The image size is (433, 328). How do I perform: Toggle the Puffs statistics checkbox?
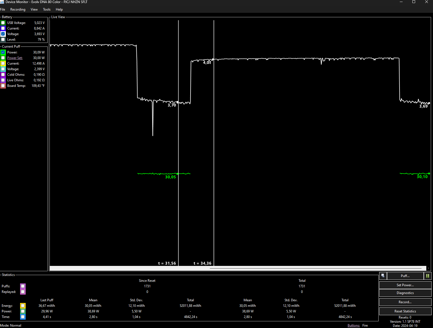tap(23, 286)
